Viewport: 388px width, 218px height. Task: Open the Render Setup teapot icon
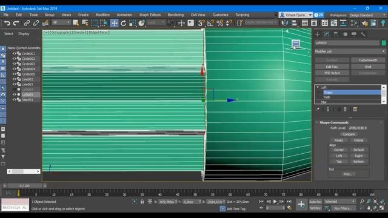click(x=364, y=23)
